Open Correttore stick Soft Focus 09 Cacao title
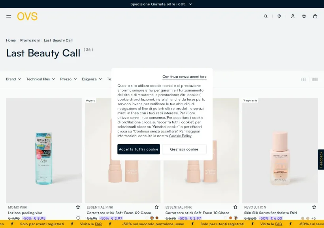The height and width of the screenshot is (228, 324). (x=119, y=213)
